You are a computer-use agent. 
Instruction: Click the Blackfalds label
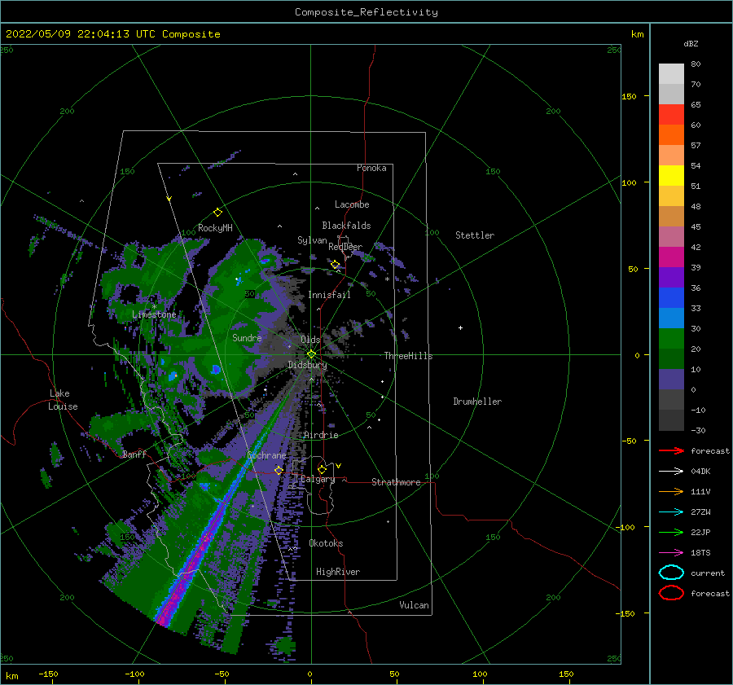346,226
